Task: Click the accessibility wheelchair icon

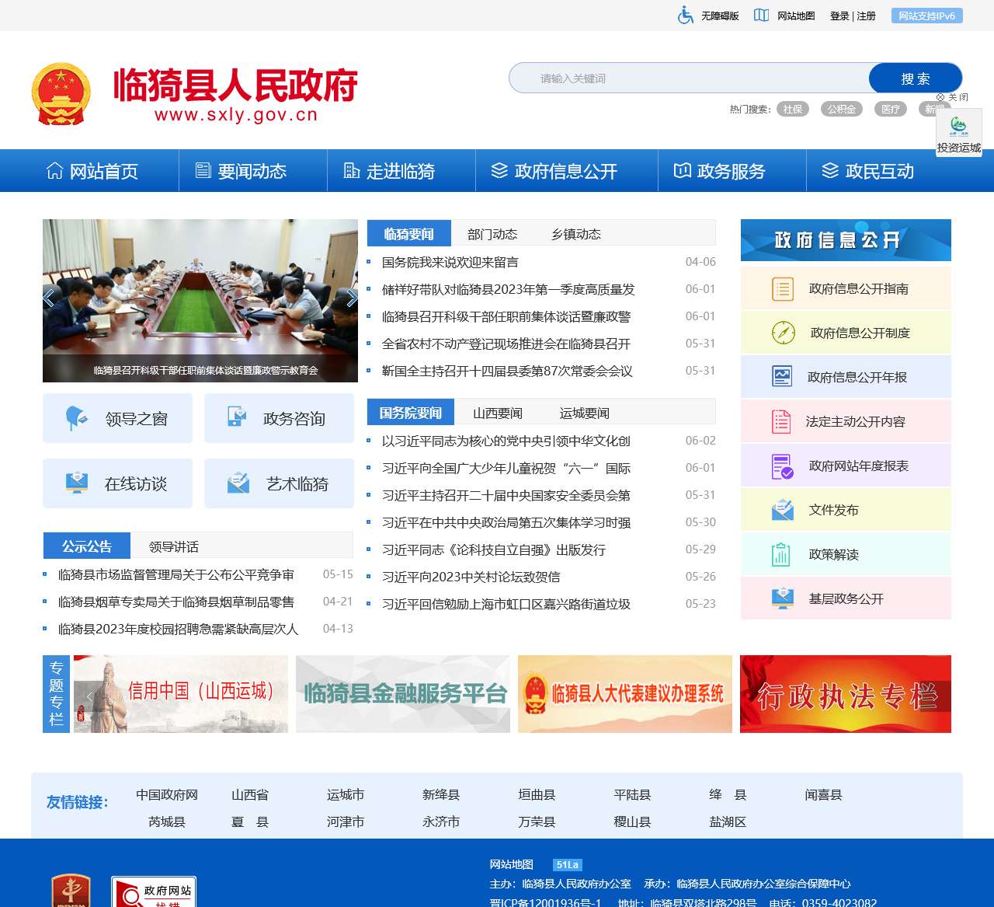Action: (x=685, y=16)
